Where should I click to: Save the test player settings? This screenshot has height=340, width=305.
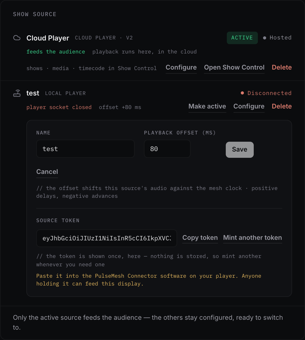(240, 149)
